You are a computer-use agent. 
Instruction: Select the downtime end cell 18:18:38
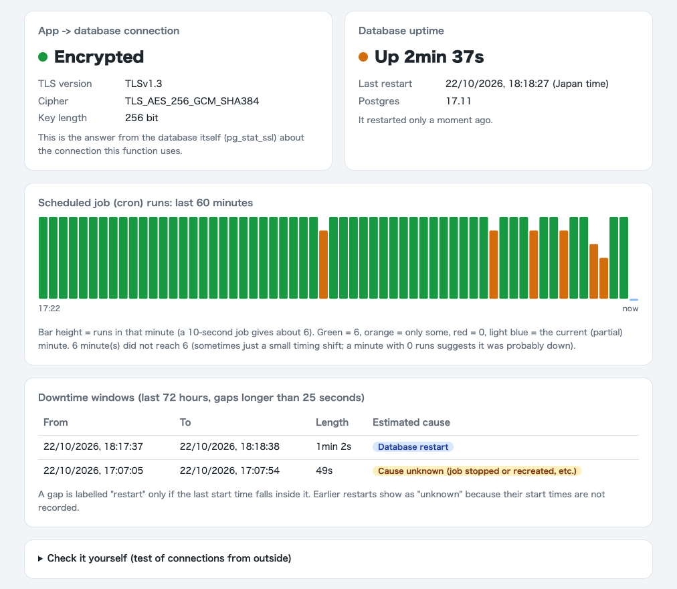click(229, 447)
